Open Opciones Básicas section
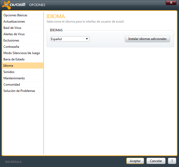The height and width of the screenshot is (167, 179). coord(15,15)
